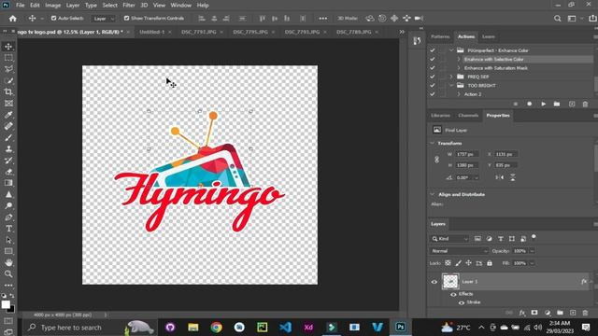
Task: Toggle visibility of Stroke effect
Action: (x=461, y=302)
